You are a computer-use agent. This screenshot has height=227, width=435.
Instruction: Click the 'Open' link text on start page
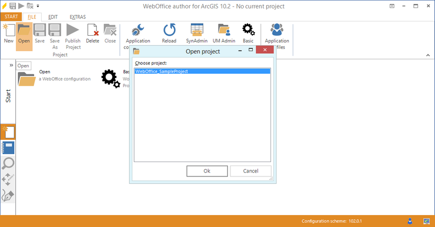(x=45, y=71)
